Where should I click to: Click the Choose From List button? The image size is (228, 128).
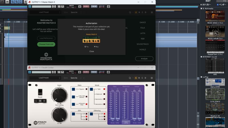tap(46, 44)
